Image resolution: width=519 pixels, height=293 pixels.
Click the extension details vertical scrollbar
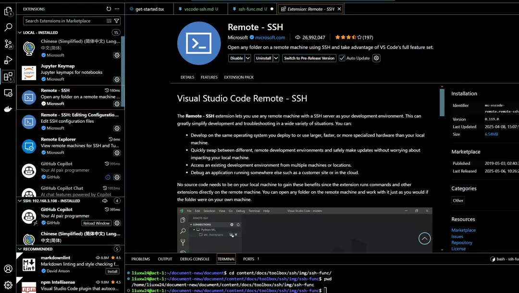442,103
